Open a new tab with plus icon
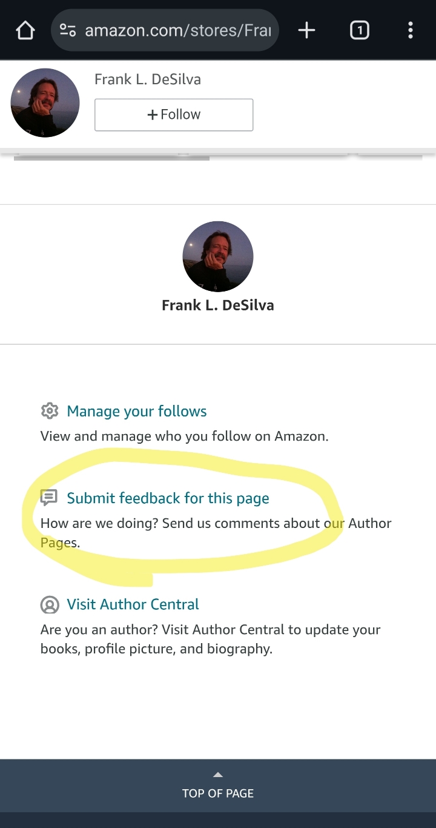436x828 pixels. [x=307, y=30]
